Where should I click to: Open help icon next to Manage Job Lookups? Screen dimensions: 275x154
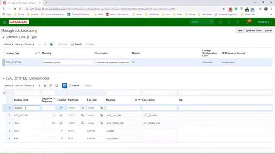coord(36,31)
